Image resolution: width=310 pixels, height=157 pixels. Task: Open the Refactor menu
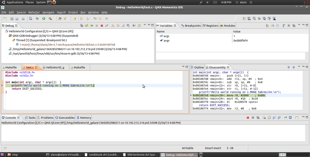click(34, 12)
